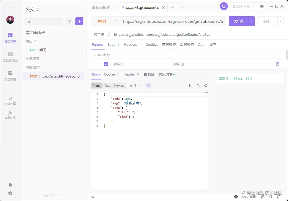This screenshot has width=288, height=201.
Task: Click 根目录 in the breadcrumb
Action: [x=99, y=35]
